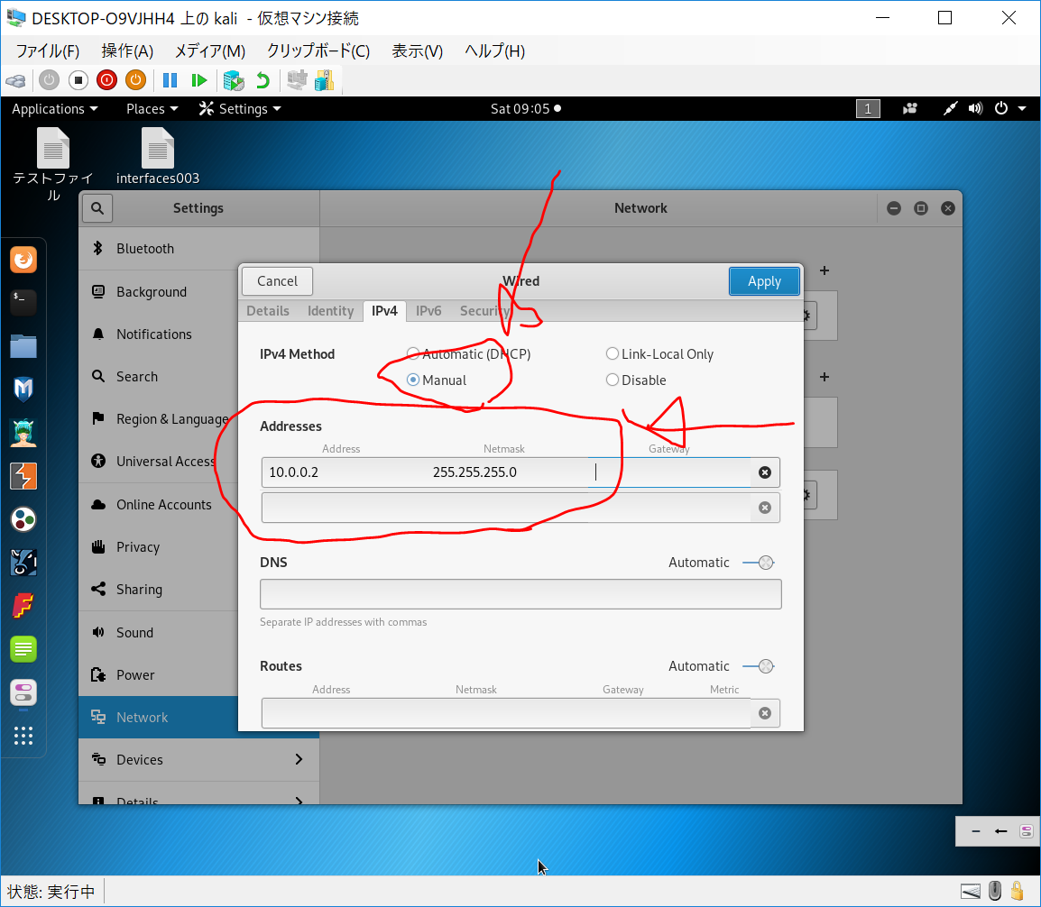
Task: Click the Hyper-V pause button in toolbar
Action: coord(170,80)
